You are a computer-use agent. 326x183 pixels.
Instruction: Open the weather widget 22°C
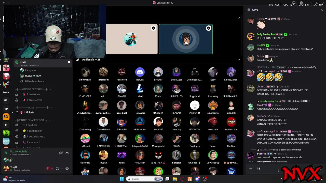coord(14,179)
